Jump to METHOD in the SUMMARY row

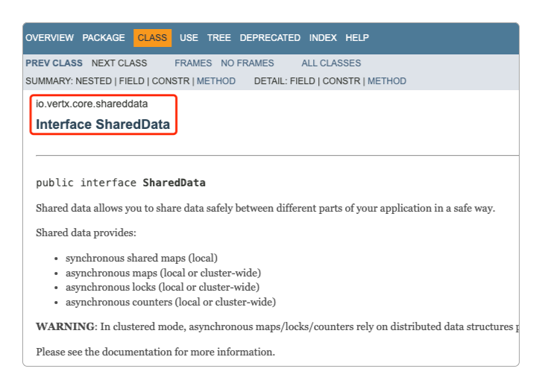pos(216,81)
